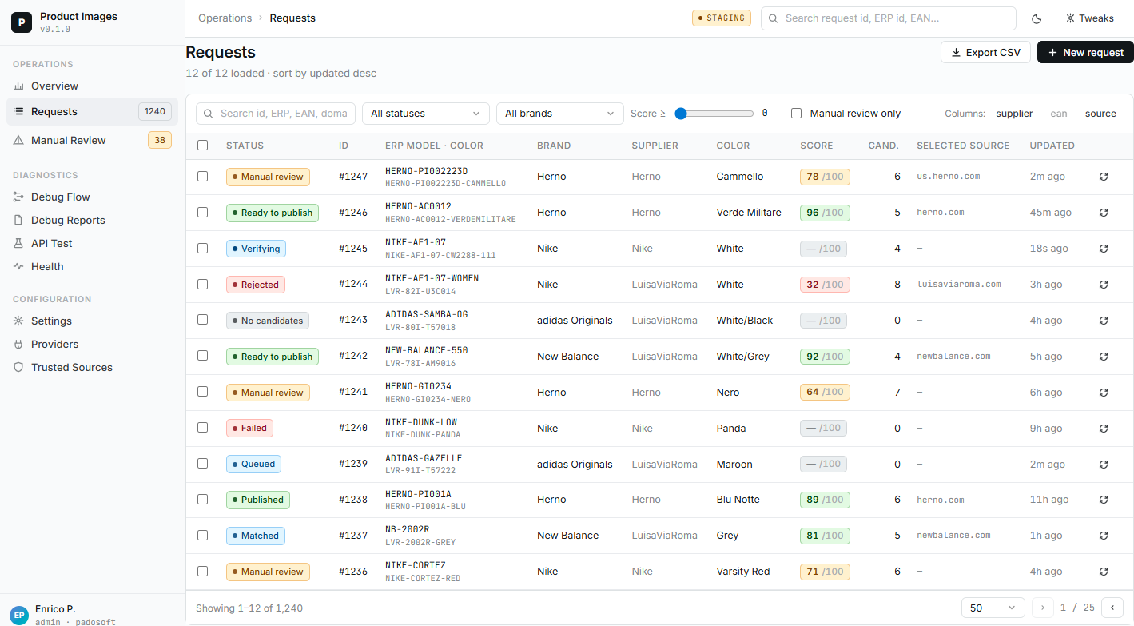Open Health diagnostics page
Screen dimensions: 1134x626
(x=92, y=266)
